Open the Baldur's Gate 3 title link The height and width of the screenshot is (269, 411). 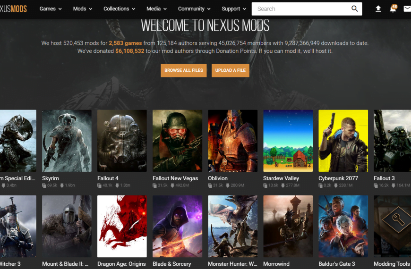(337, 264)
